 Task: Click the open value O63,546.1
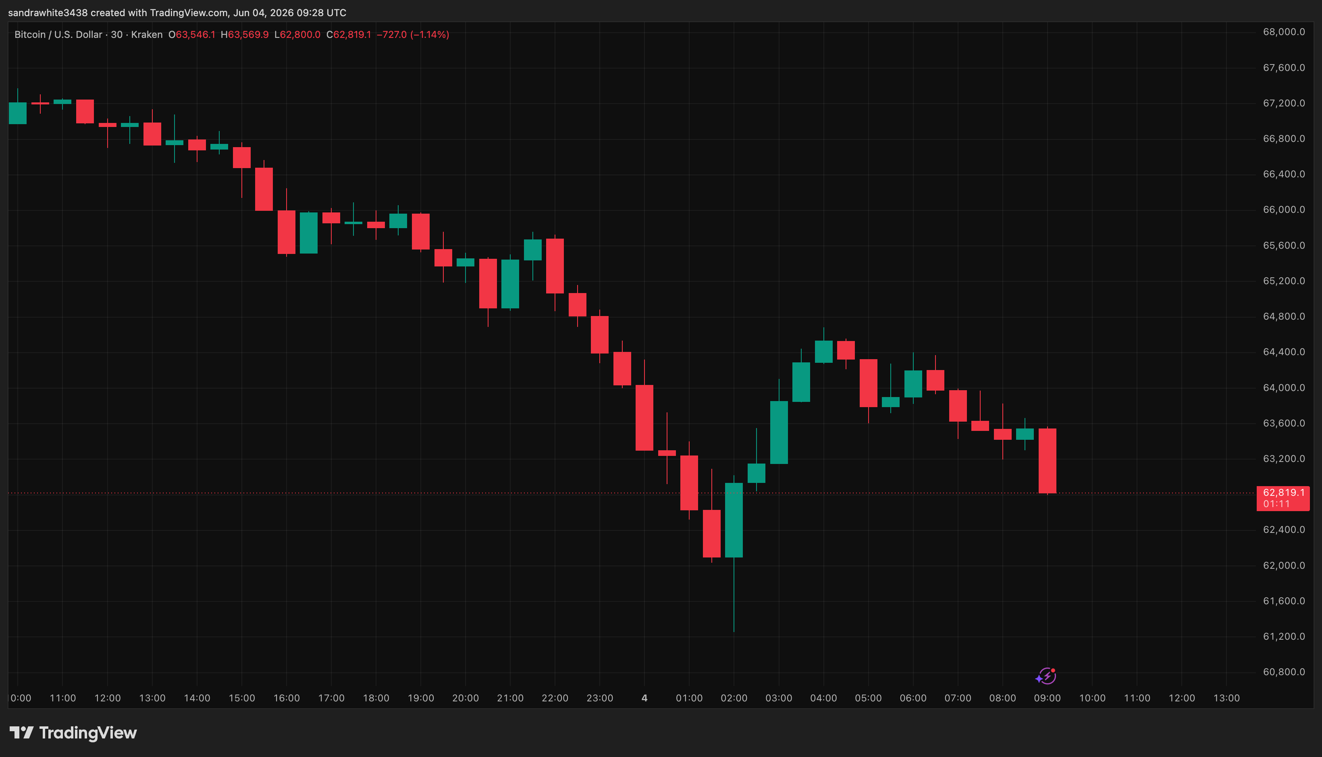192,34
